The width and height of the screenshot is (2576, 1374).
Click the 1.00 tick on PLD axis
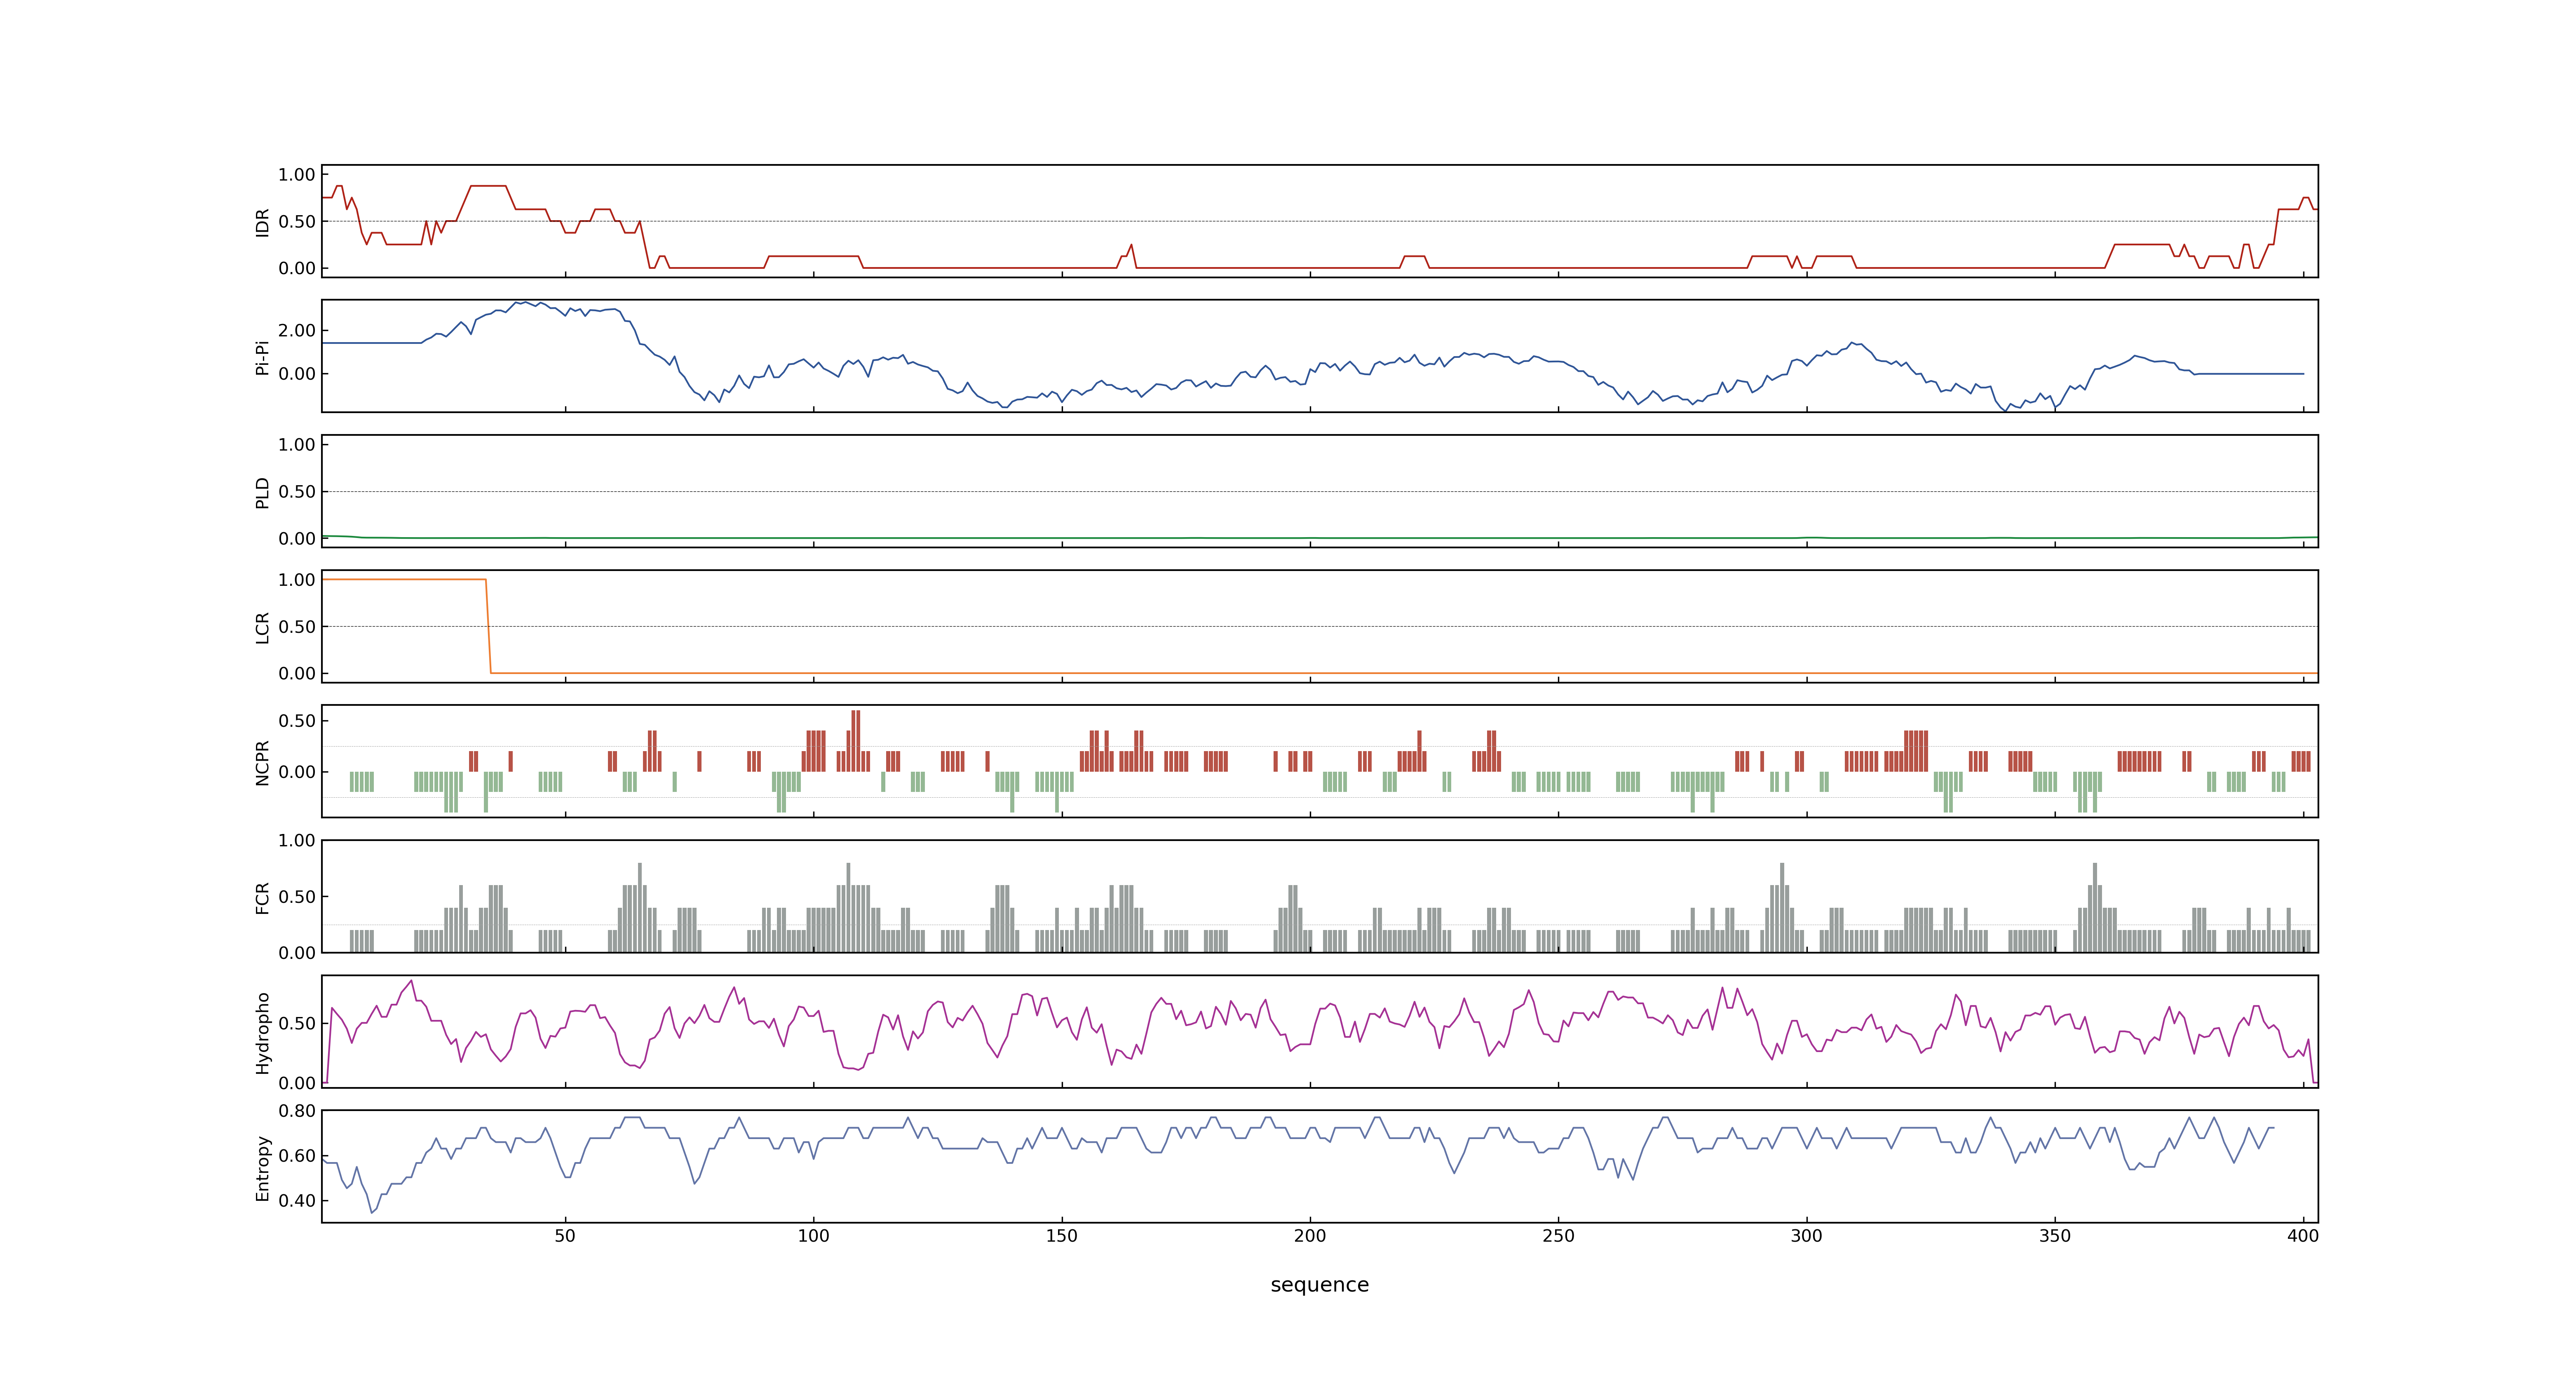click(297, 445)
